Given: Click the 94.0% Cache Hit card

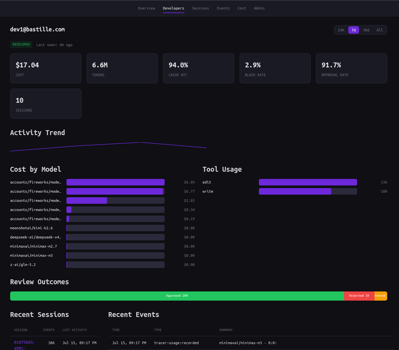Looking at the screenshot, I should click(x=199, y=68).
